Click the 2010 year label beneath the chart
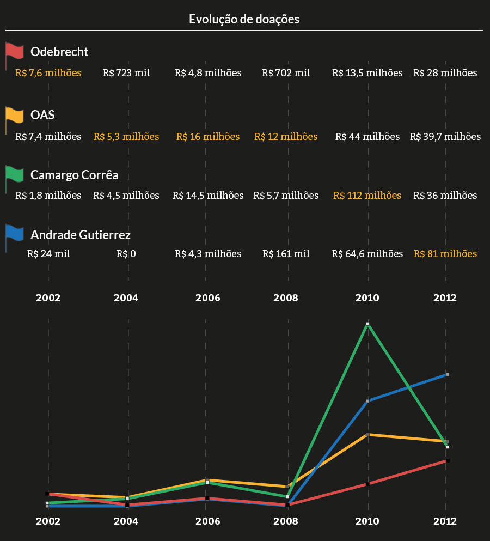 pyautogui.click(x=367, y=521)
